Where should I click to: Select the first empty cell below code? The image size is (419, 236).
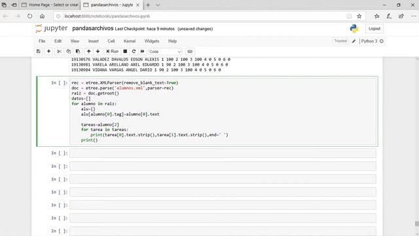[x=223, y=153]
